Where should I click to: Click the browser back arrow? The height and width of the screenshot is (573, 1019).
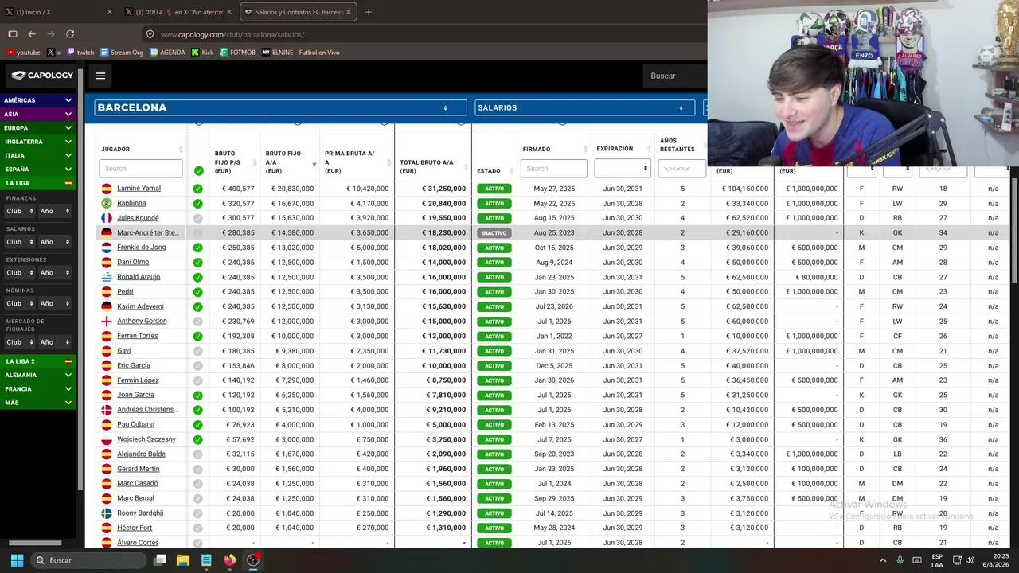point(32,34)
